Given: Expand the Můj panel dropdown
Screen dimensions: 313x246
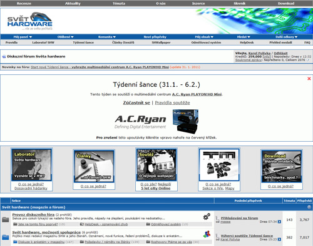Looking at the screenshot, I should [23, 37].
